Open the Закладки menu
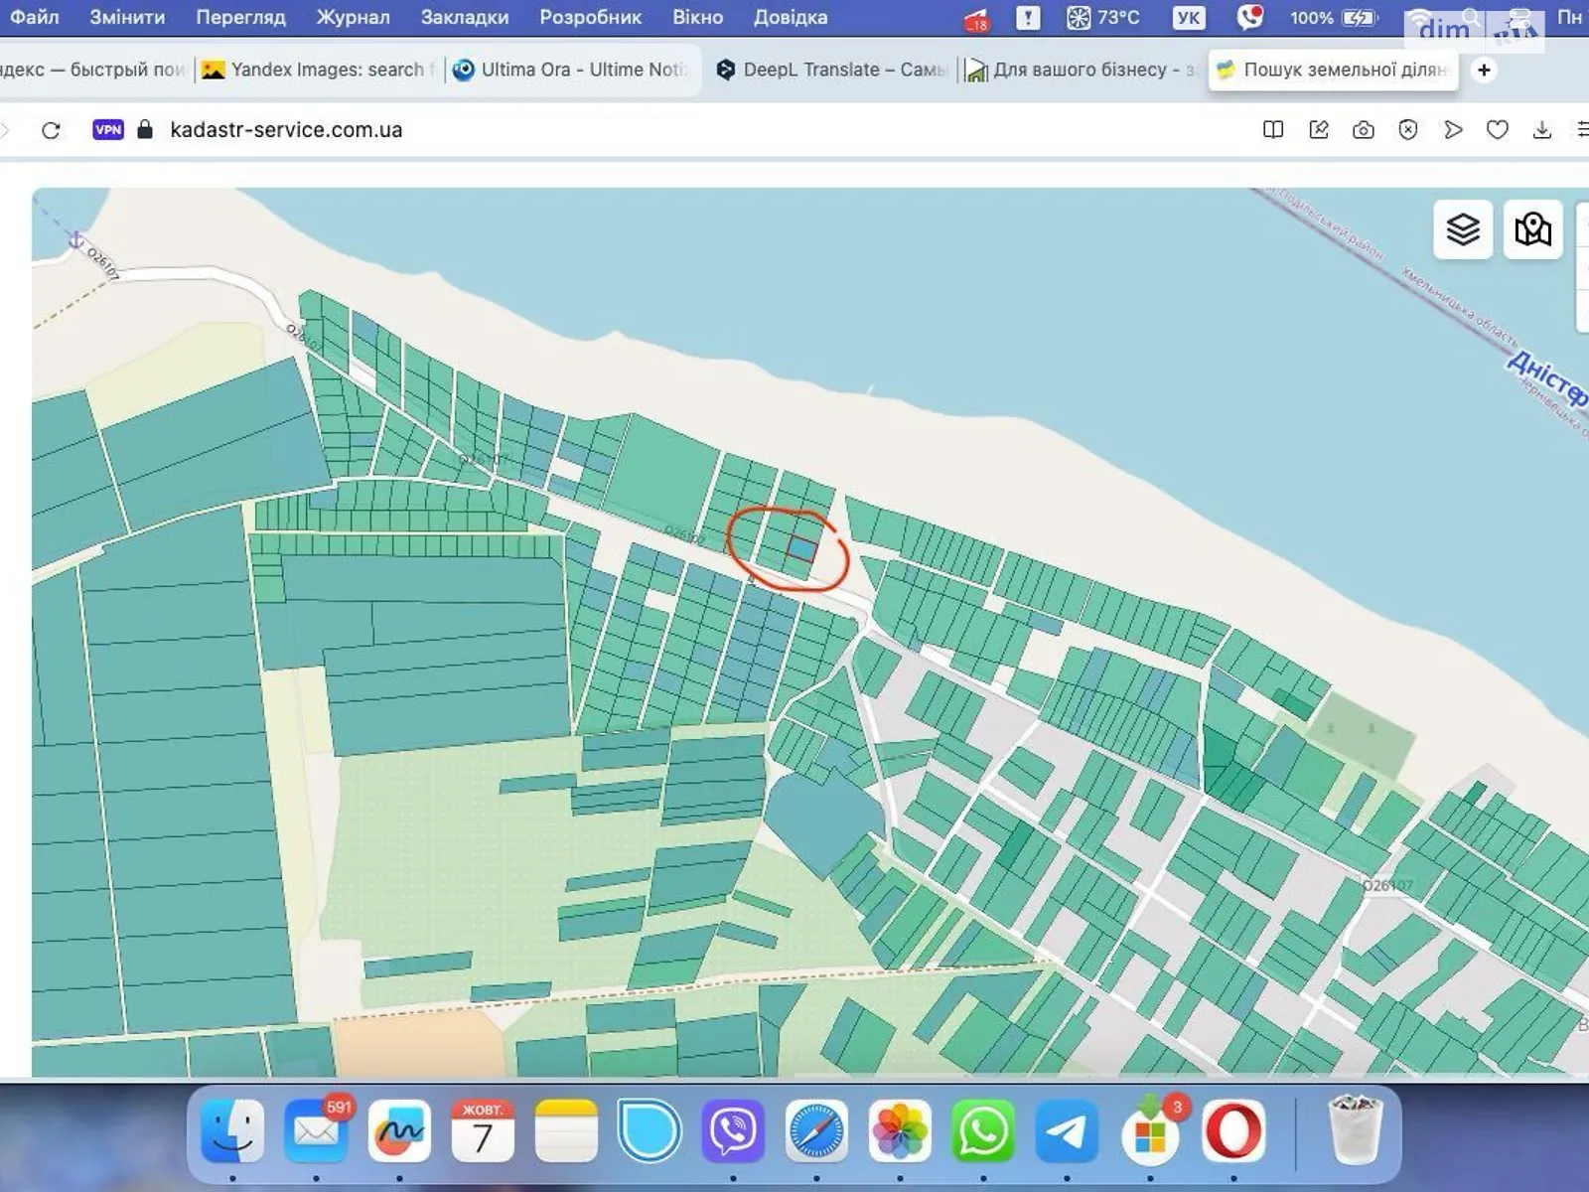This screenshot has height=1192, width=1589. tap(464, 17)
